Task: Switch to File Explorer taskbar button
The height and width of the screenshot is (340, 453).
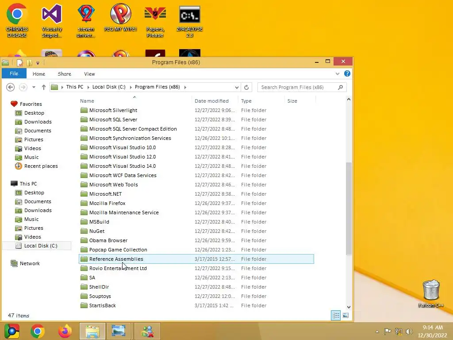Action: click(92, 331)
